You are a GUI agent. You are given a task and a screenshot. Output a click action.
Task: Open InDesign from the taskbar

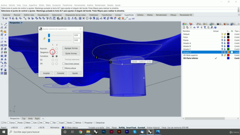pyautogui.click(x=111, y=132)
